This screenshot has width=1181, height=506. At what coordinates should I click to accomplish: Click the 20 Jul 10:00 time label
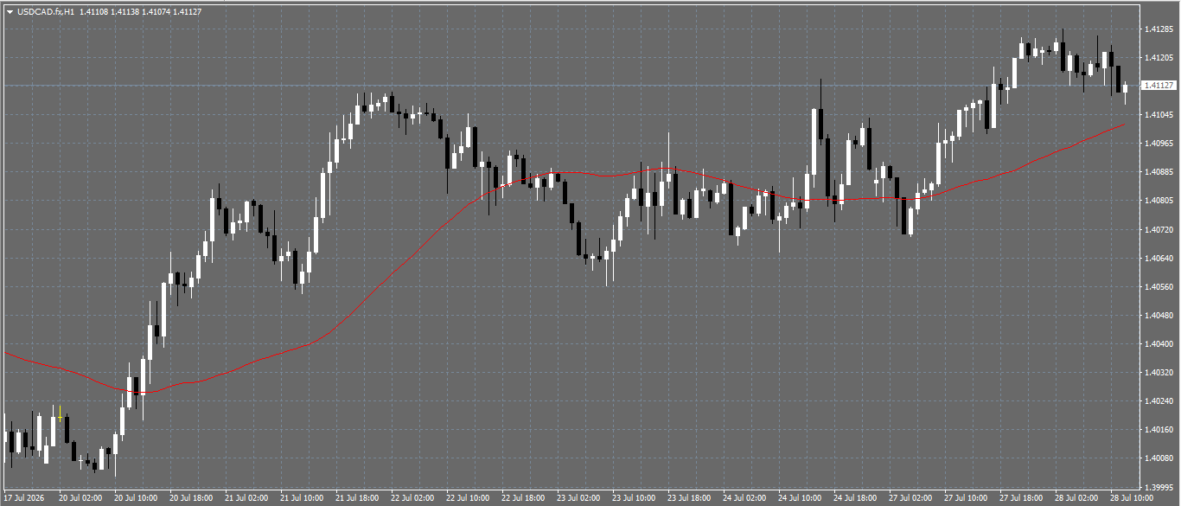(x=136, y=499)
